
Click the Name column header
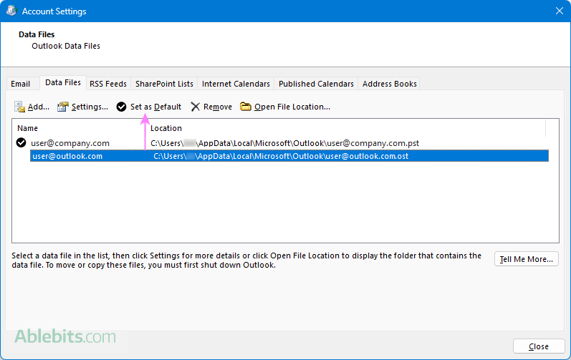[x=28, y=128]
